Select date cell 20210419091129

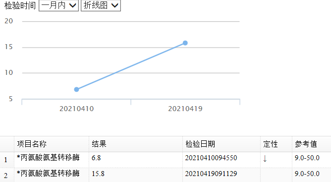[x=221, y=175]
